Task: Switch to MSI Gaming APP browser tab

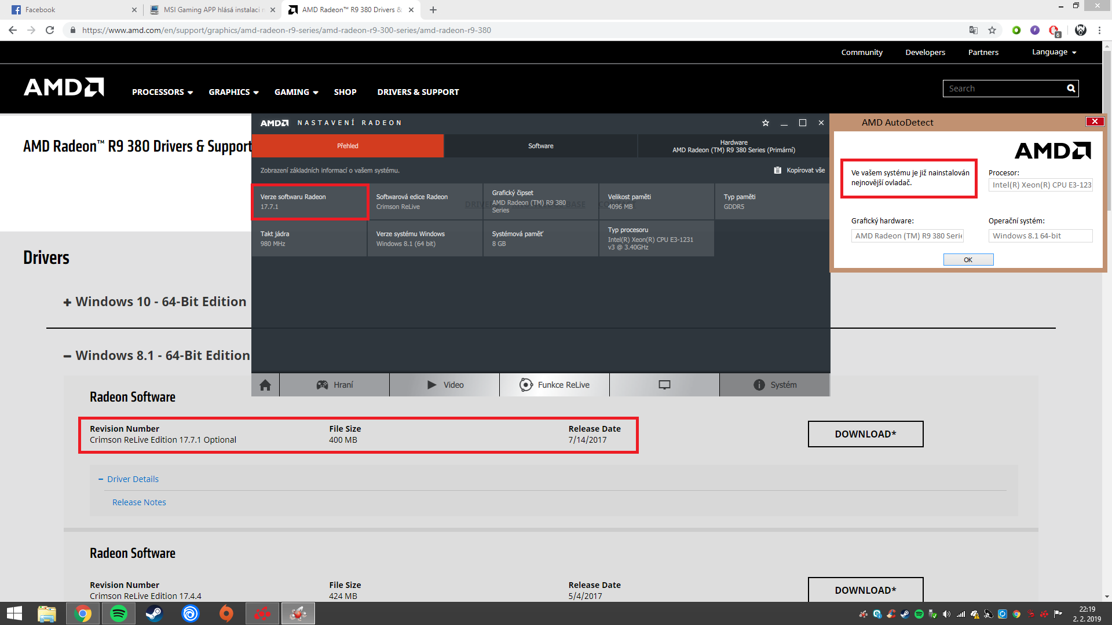Action: click(x=213, y=10)
